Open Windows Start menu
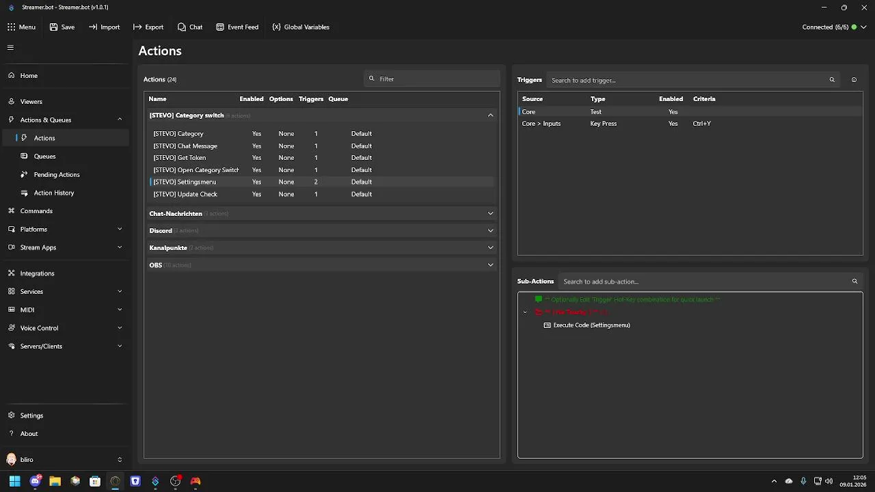875x492 pixels. point(14,481)
